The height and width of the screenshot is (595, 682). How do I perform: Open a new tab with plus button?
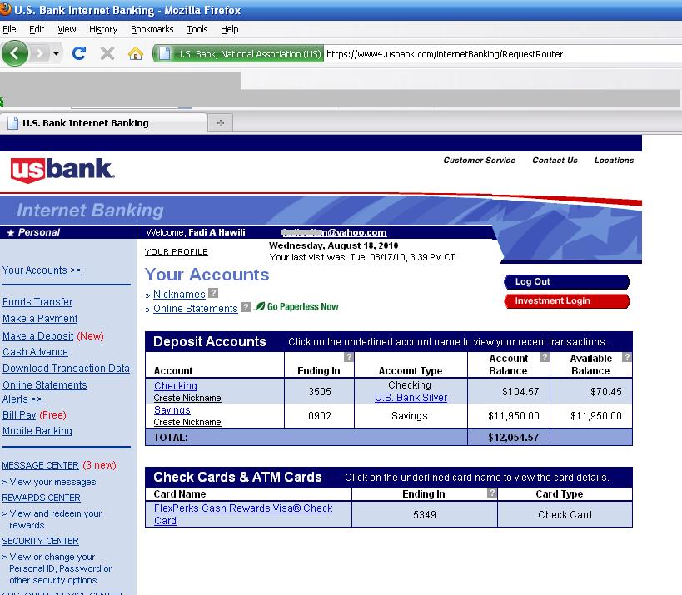point(221,123)
